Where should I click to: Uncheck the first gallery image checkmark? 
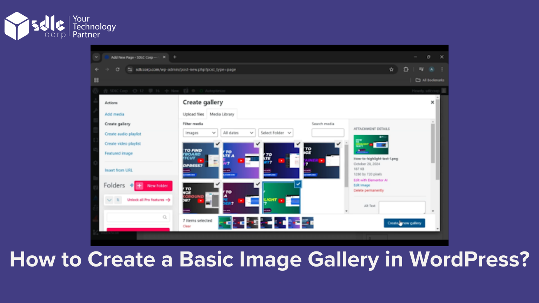(x=218, y=144)
